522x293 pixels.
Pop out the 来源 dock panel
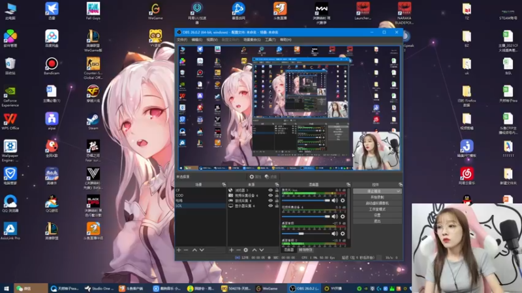pos(277,184)
